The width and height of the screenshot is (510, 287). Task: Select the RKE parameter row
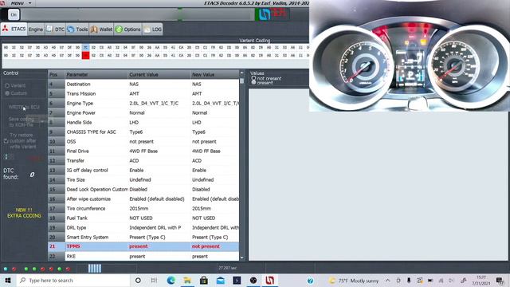[143, 257]
